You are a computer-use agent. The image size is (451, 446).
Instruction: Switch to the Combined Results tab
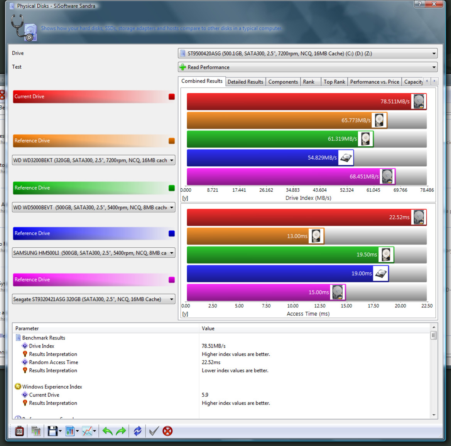(202, 81)
